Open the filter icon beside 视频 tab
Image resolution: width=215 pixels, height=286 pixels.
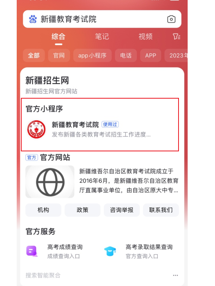point(177,37)
